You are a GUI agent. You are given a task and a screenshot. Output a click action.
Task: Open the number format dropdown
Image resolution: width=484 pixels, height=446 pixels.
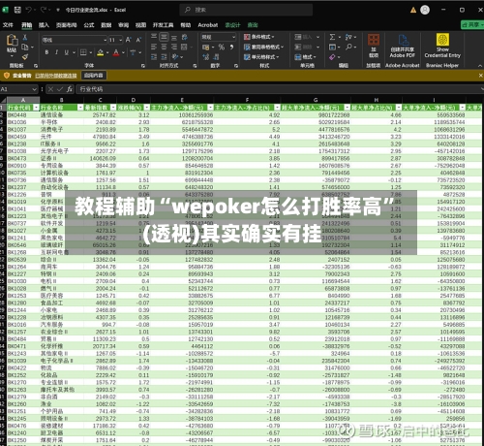233,37
